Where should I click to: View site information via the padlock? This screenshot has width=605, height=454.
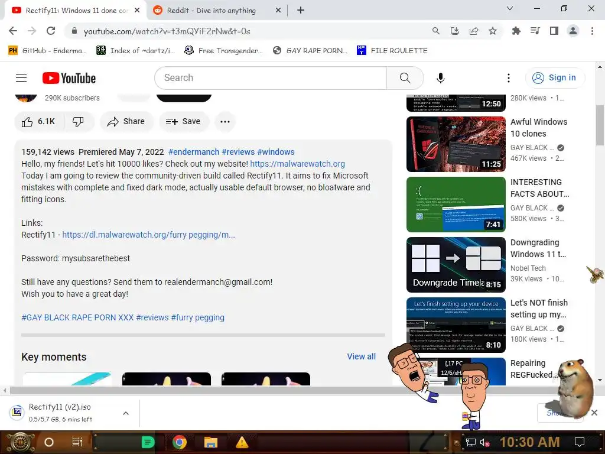(x=74, y=31)
